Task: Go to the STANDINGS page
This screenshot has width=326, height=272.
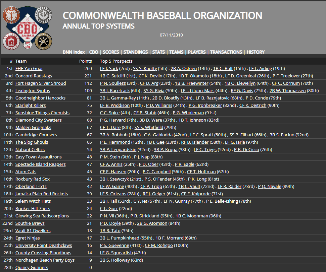Action: click(x=135, y=52)
